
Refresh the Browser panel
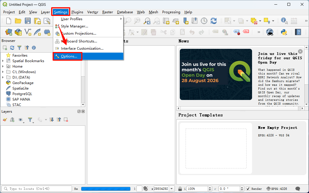[12, 48]
